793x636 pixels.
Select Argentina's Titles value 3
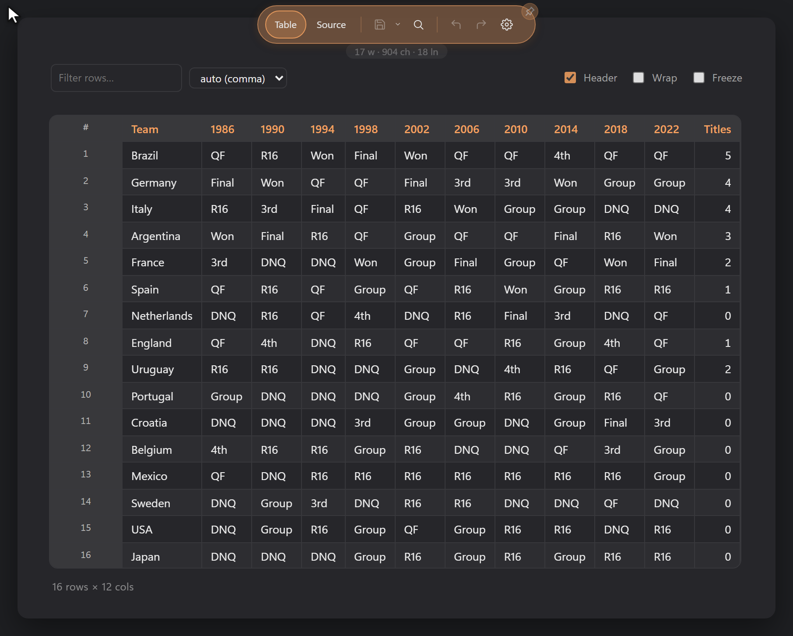717,236
